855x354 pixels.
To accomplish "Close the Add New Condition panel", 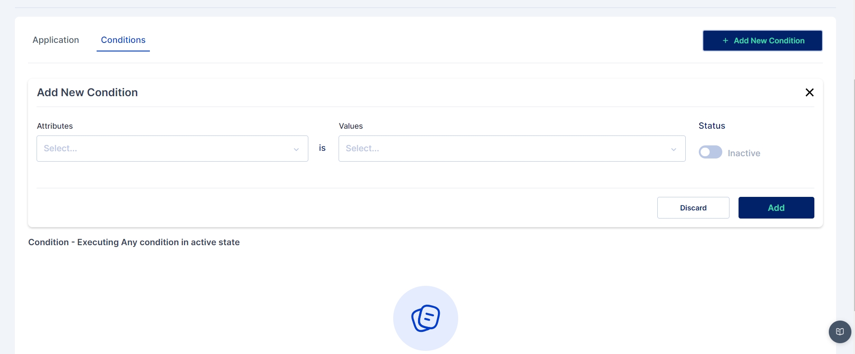I will (x=809, y=93).
